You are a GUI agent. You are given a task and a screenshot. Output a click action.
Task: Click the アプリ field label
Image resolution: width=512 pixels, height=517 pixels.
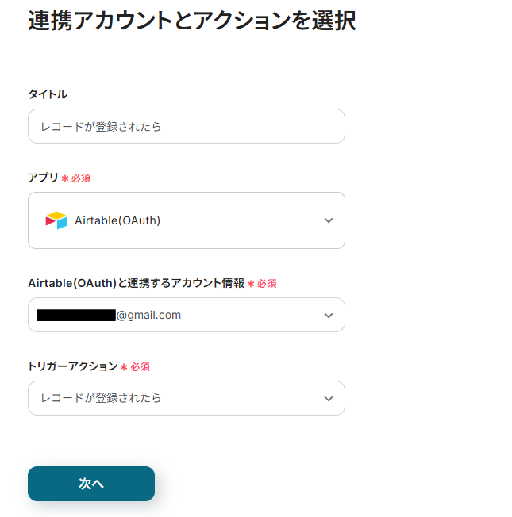point(43,178)
